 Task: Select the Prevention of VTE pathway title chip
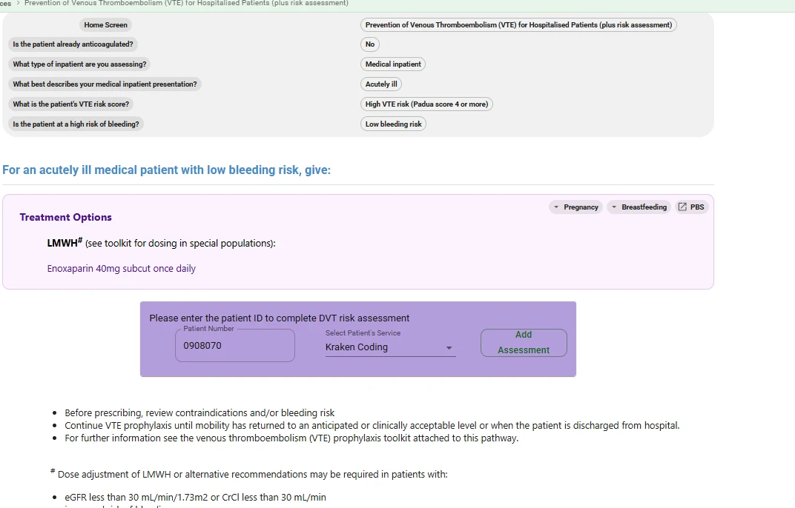point(518,25)
